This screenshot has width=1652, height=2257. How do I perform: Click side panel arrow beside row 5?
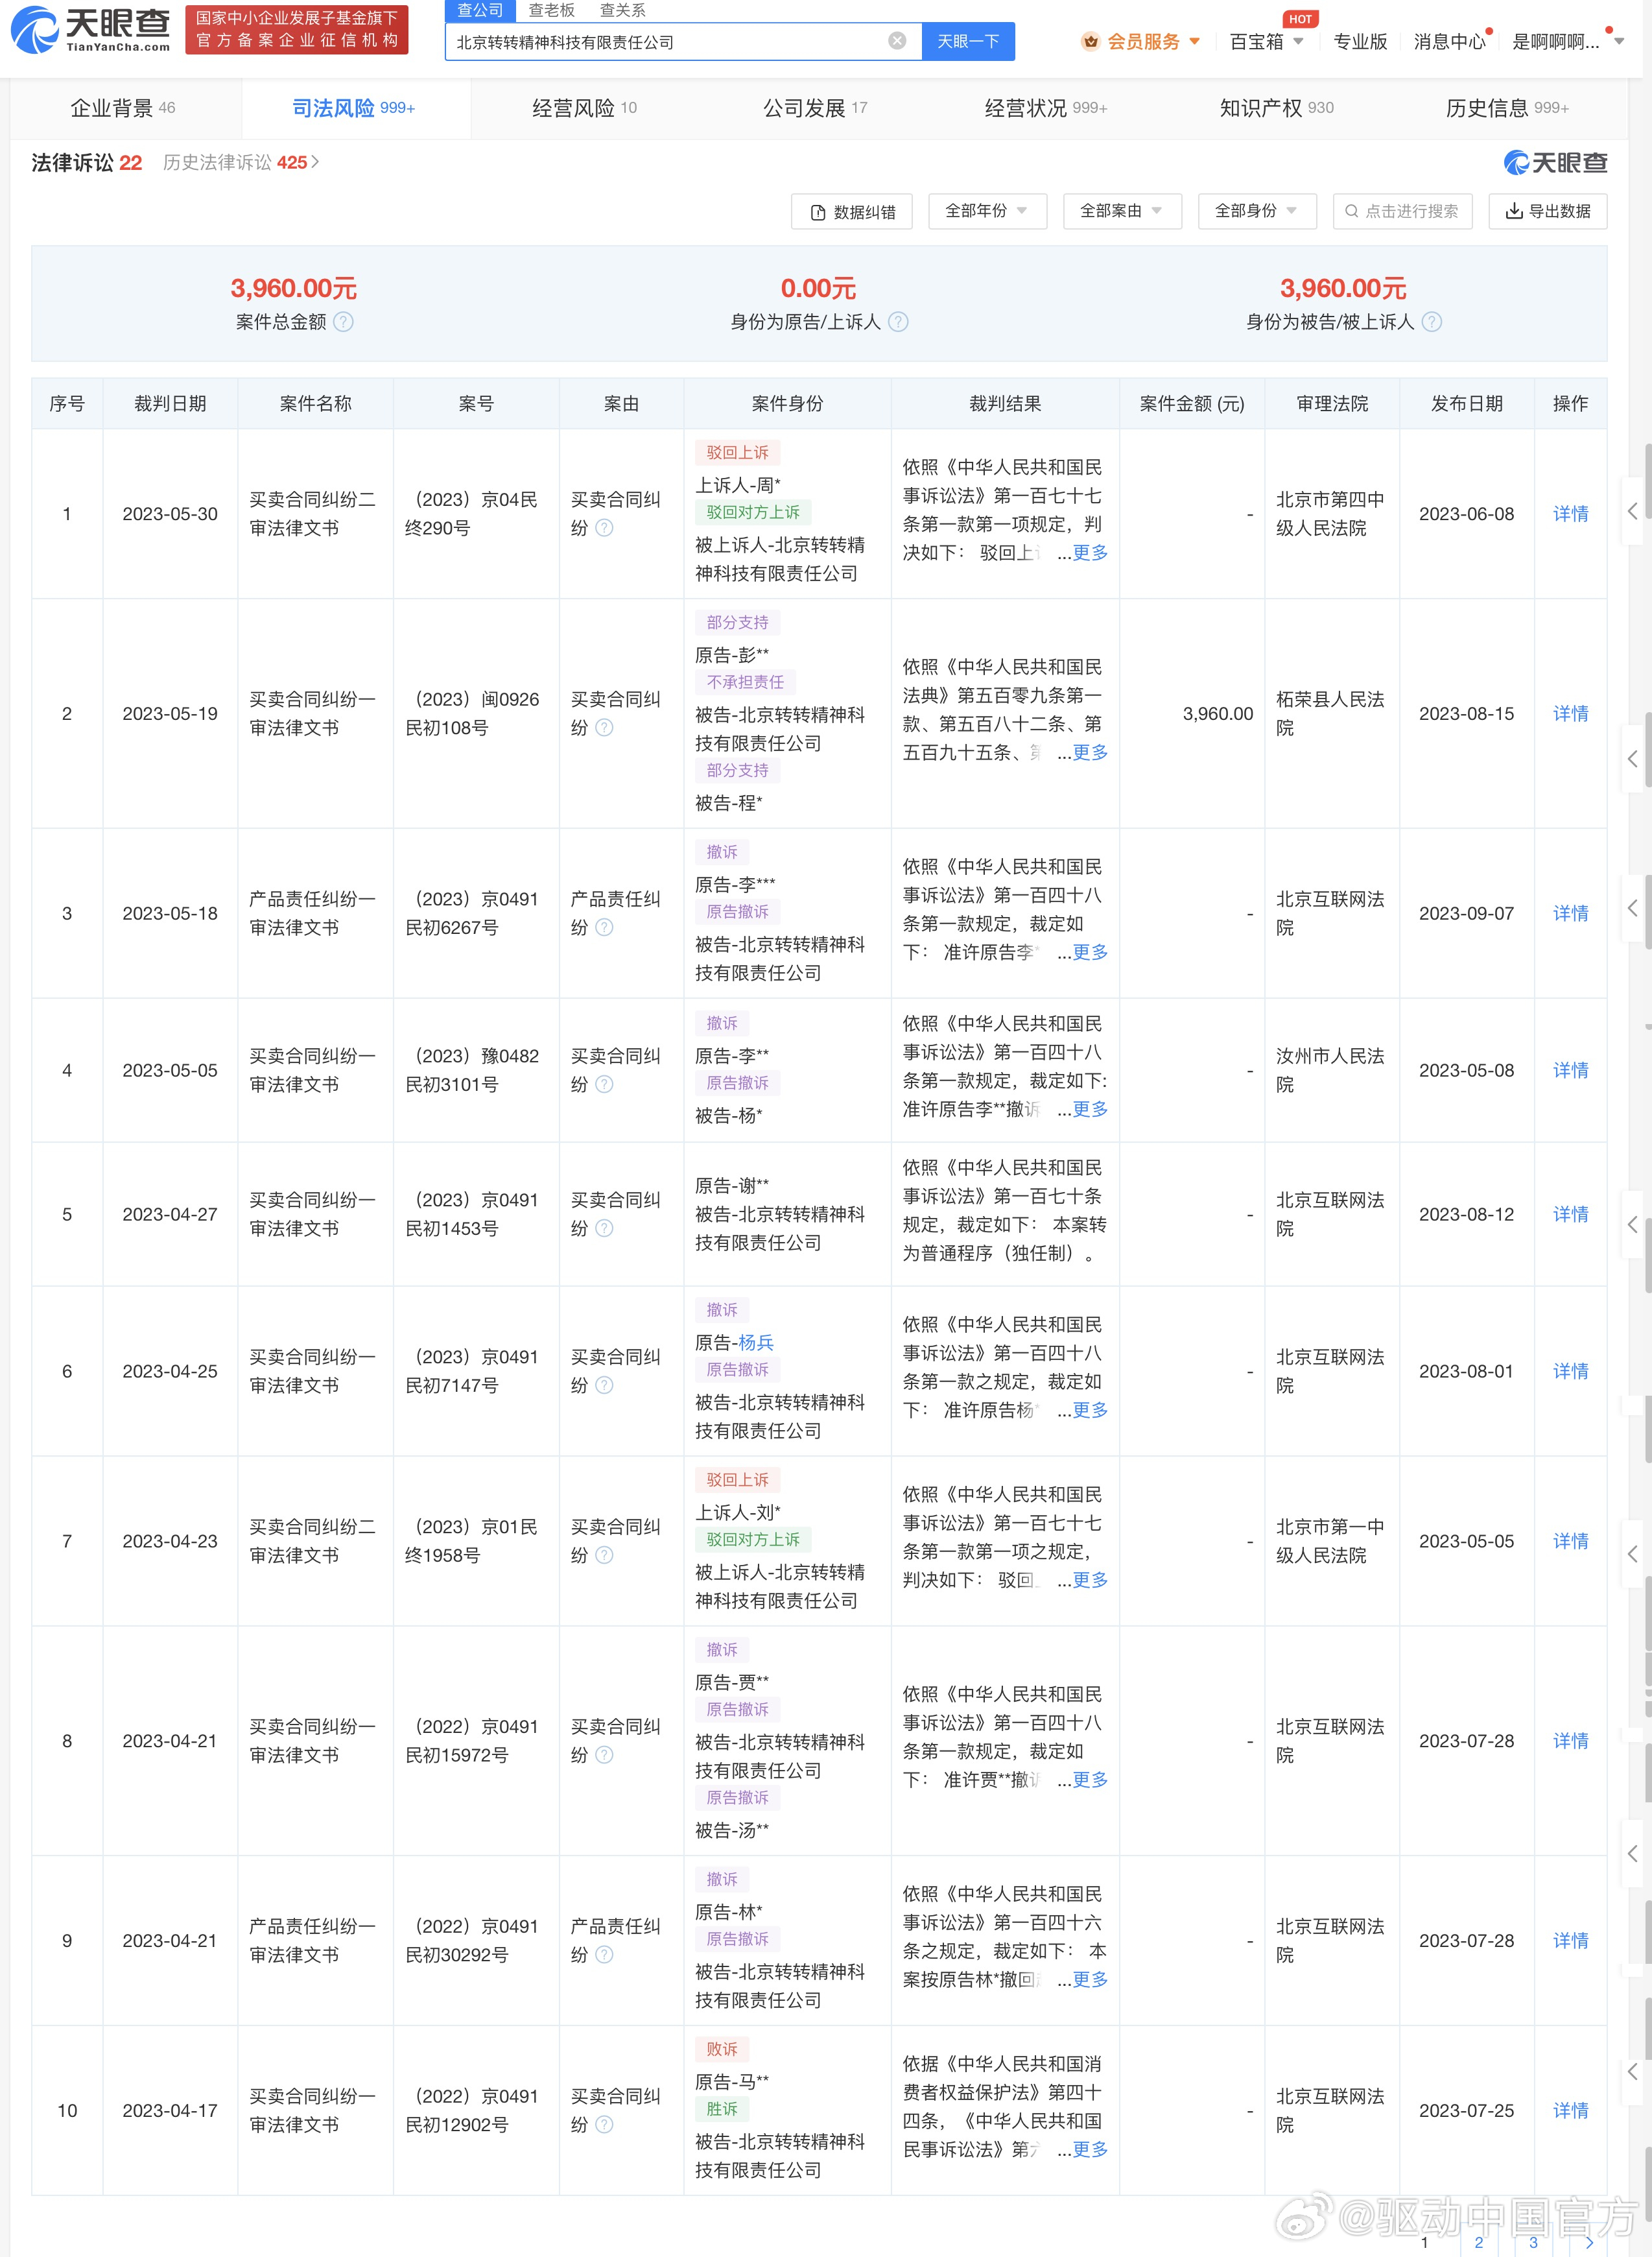click(1632, 1224)
